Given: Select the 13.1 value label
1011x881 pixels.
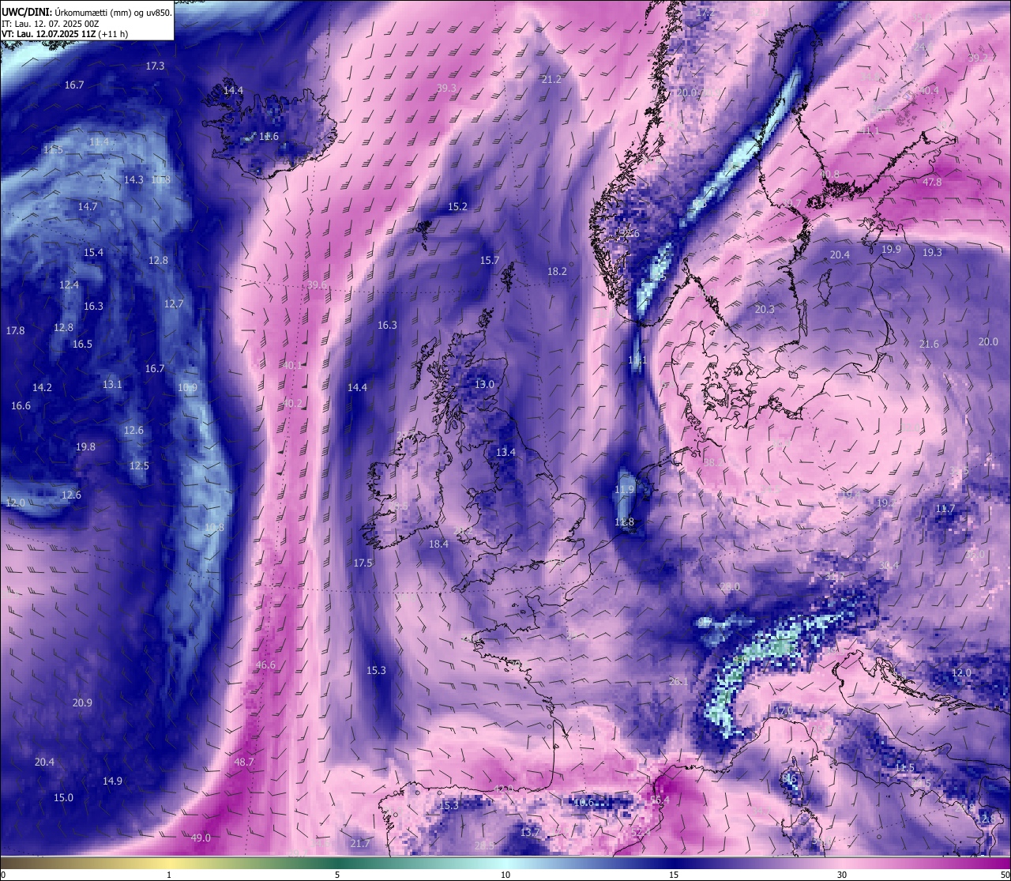Looking at the screenshot, I should tap(112, 385).
